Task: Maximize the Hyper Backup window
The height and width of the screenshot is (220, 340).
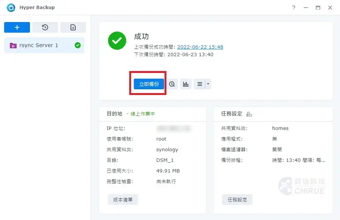Action: 318,8
